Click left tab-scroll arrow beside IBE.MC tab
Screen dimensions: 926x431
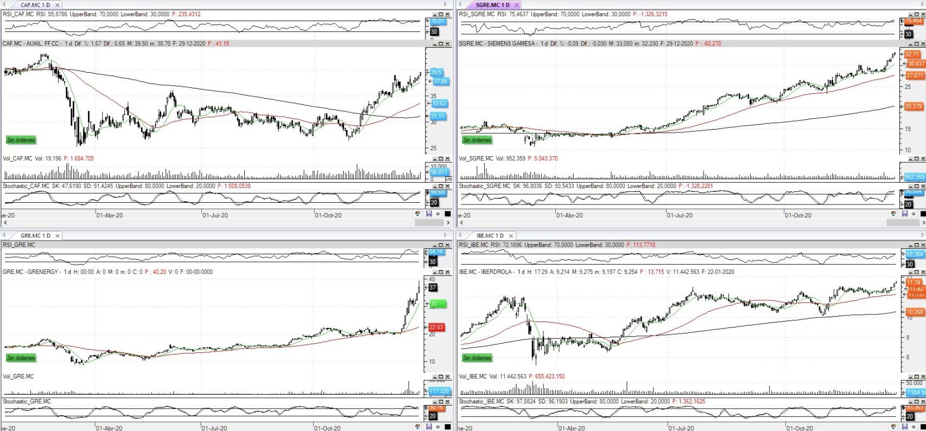(x=460, y=235)
